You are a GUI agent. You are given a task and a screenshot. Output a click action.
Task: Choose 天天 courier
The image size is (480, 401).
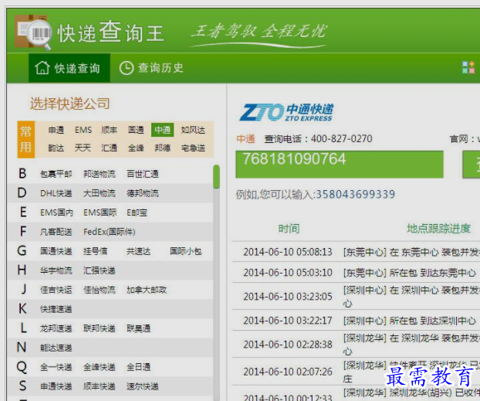click(83, 148)
